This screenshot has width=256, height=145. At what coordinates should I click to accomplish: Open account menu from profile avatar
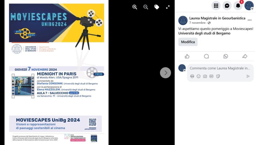coord(249,6)
